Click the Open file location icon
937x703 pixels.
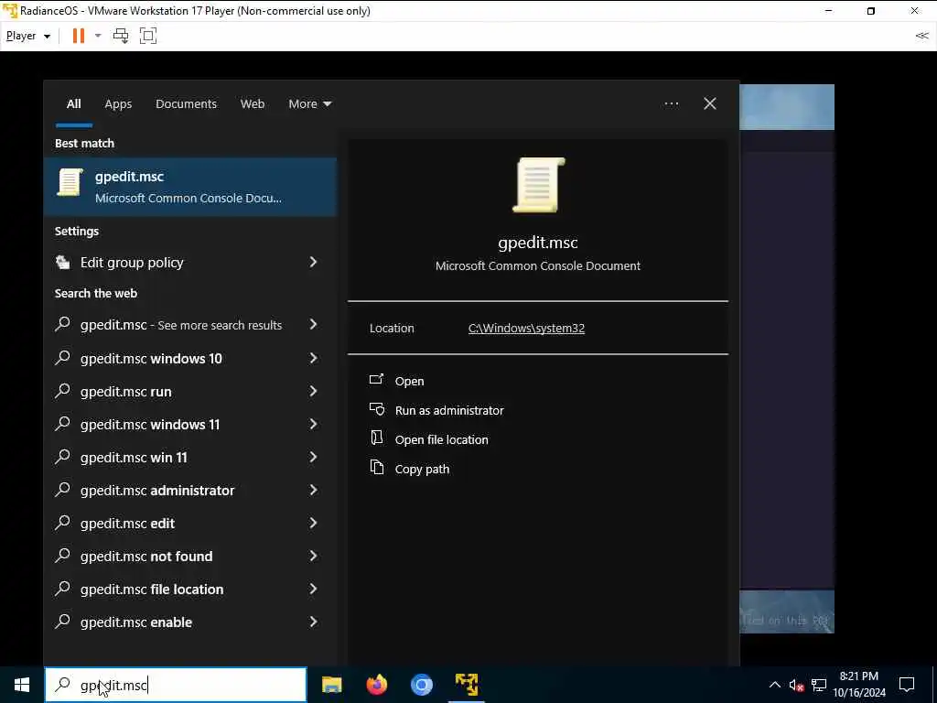[x=376, y=438]
